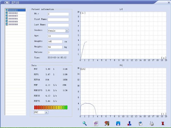171x128 pixels.
Task: Click the red-blue person icon
Action: 129,123
